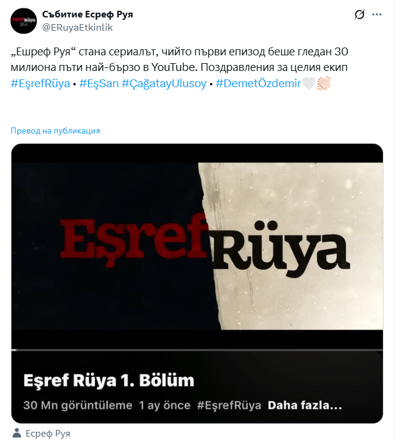Click the tagged-person silhouette icon

pos(17,433)
